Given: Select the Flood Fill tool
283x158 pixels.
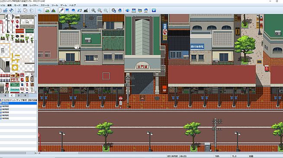Looking at the screenshot, I should (80, 10).
